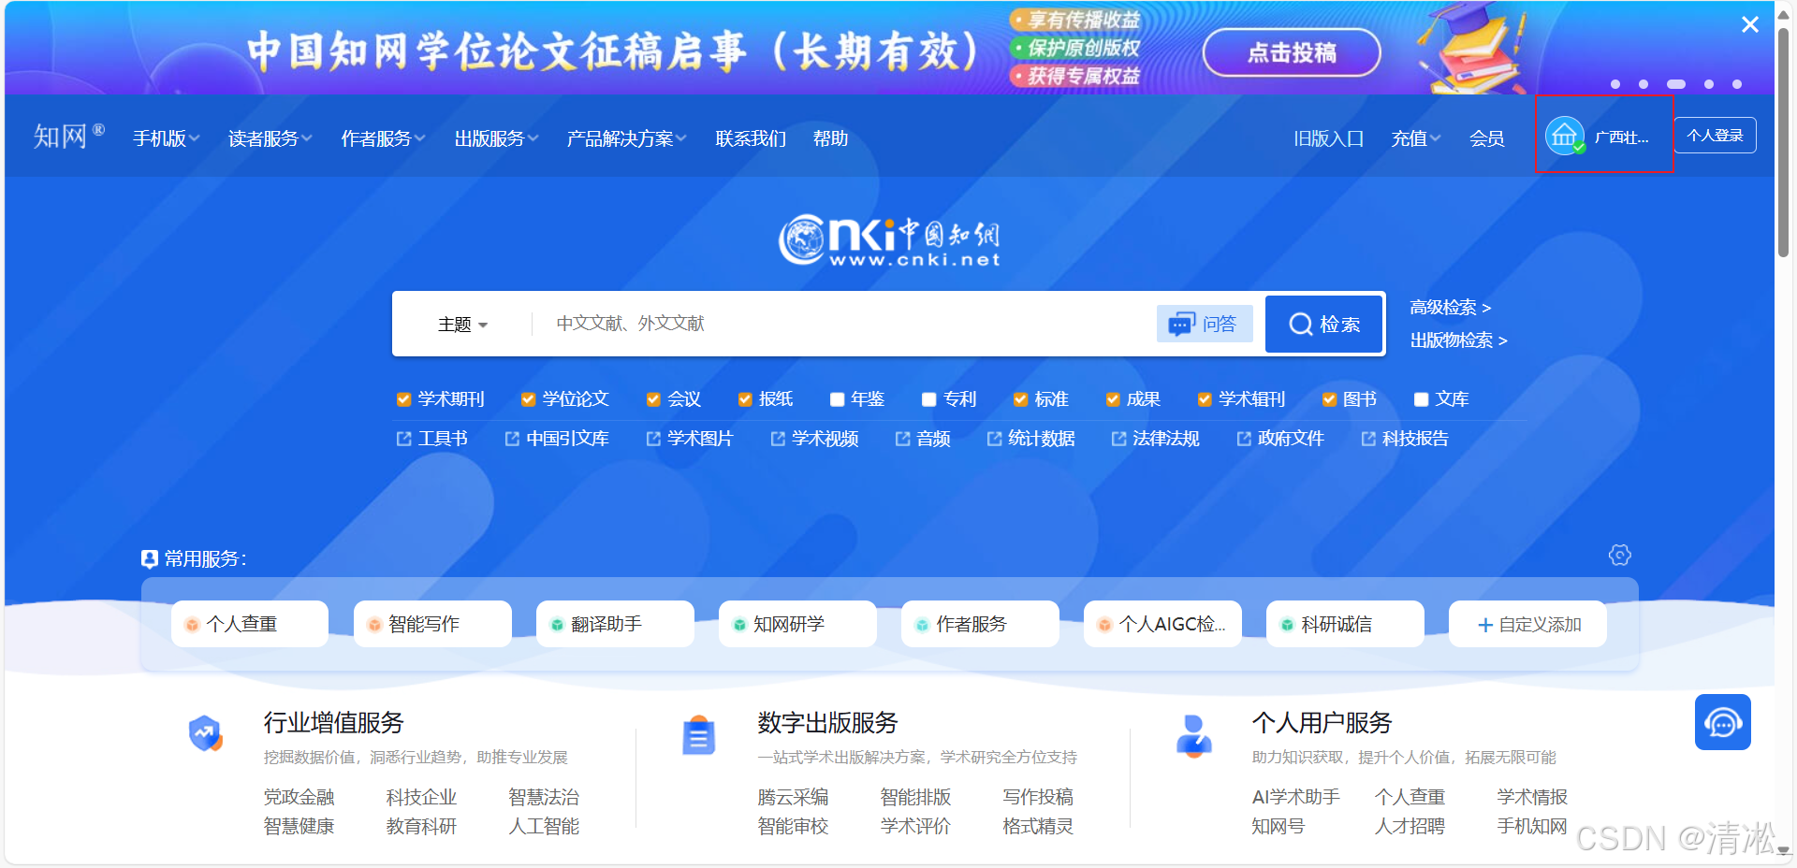Open the 主题 search field selector

point(462,325)
